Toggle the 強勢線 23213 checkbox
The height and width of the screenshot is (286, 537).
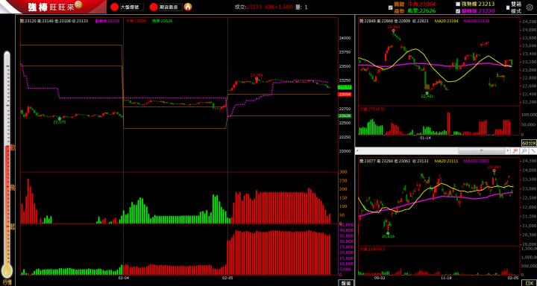pyautogui.click(x=457, y=4)
